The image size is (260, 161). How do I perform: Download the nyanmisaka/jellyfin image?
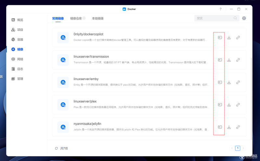pyautogui.click(x=229, y=127)
